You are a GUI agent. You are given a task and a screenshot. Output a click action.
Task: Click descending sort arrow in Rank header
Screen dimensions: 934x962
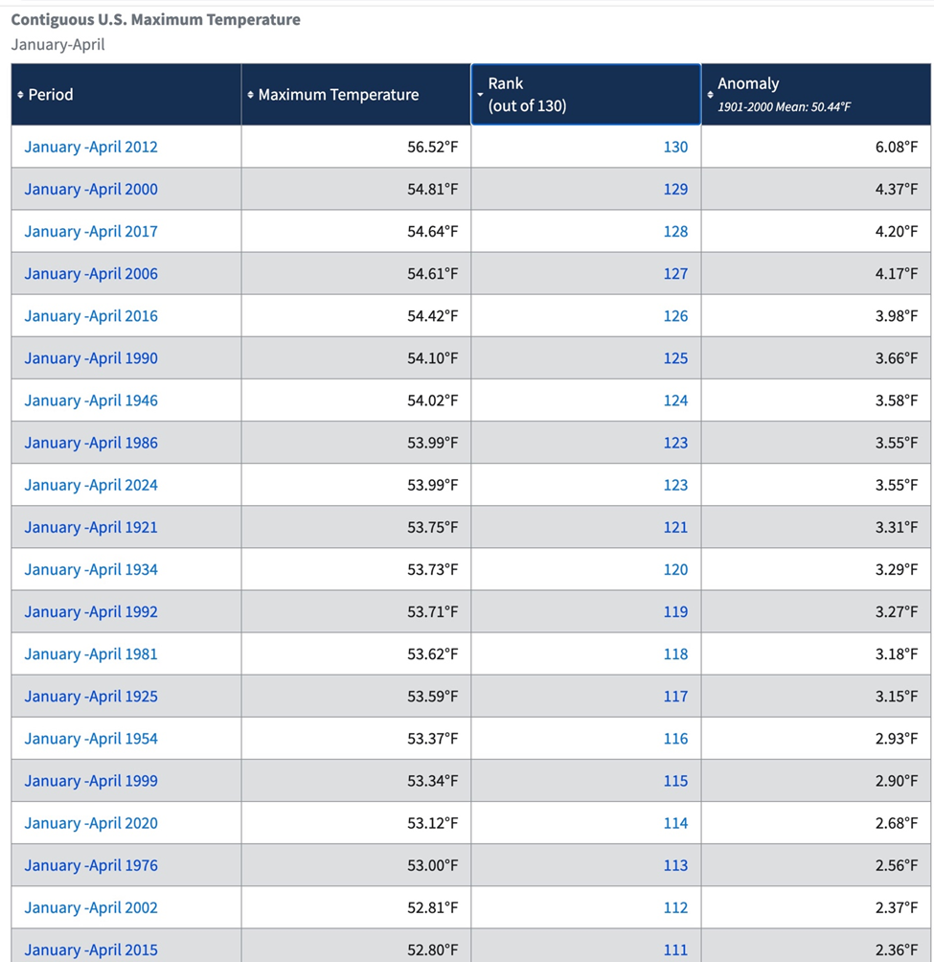point(480,95)
